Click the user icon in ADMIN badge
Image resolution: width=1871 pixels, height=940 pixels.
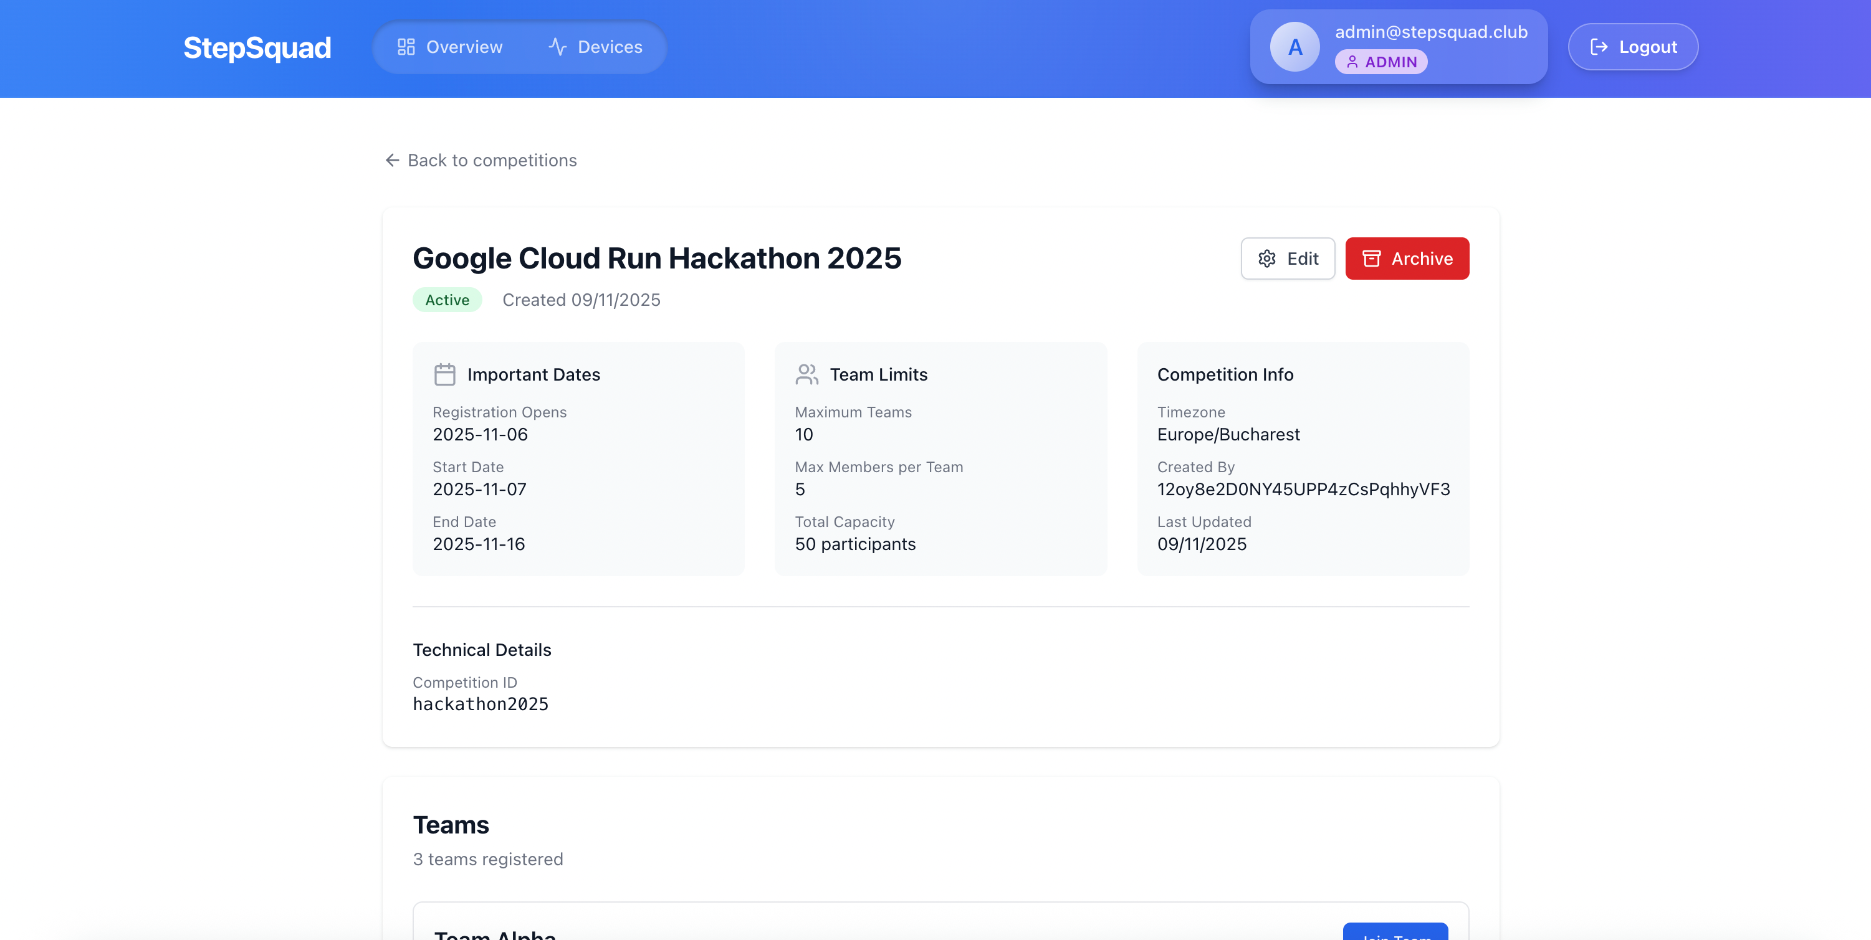pyautogui.click(x=1352, y=62)
